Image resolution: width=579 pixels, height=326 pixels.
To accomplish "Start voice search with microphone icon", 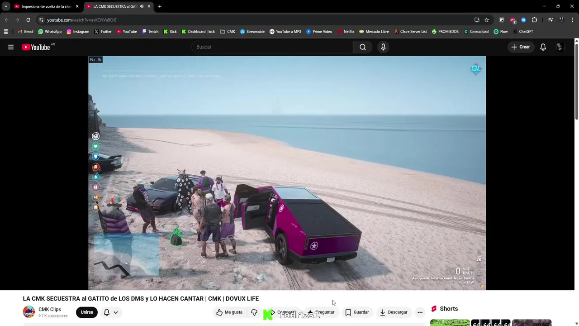I will [383, 47].
